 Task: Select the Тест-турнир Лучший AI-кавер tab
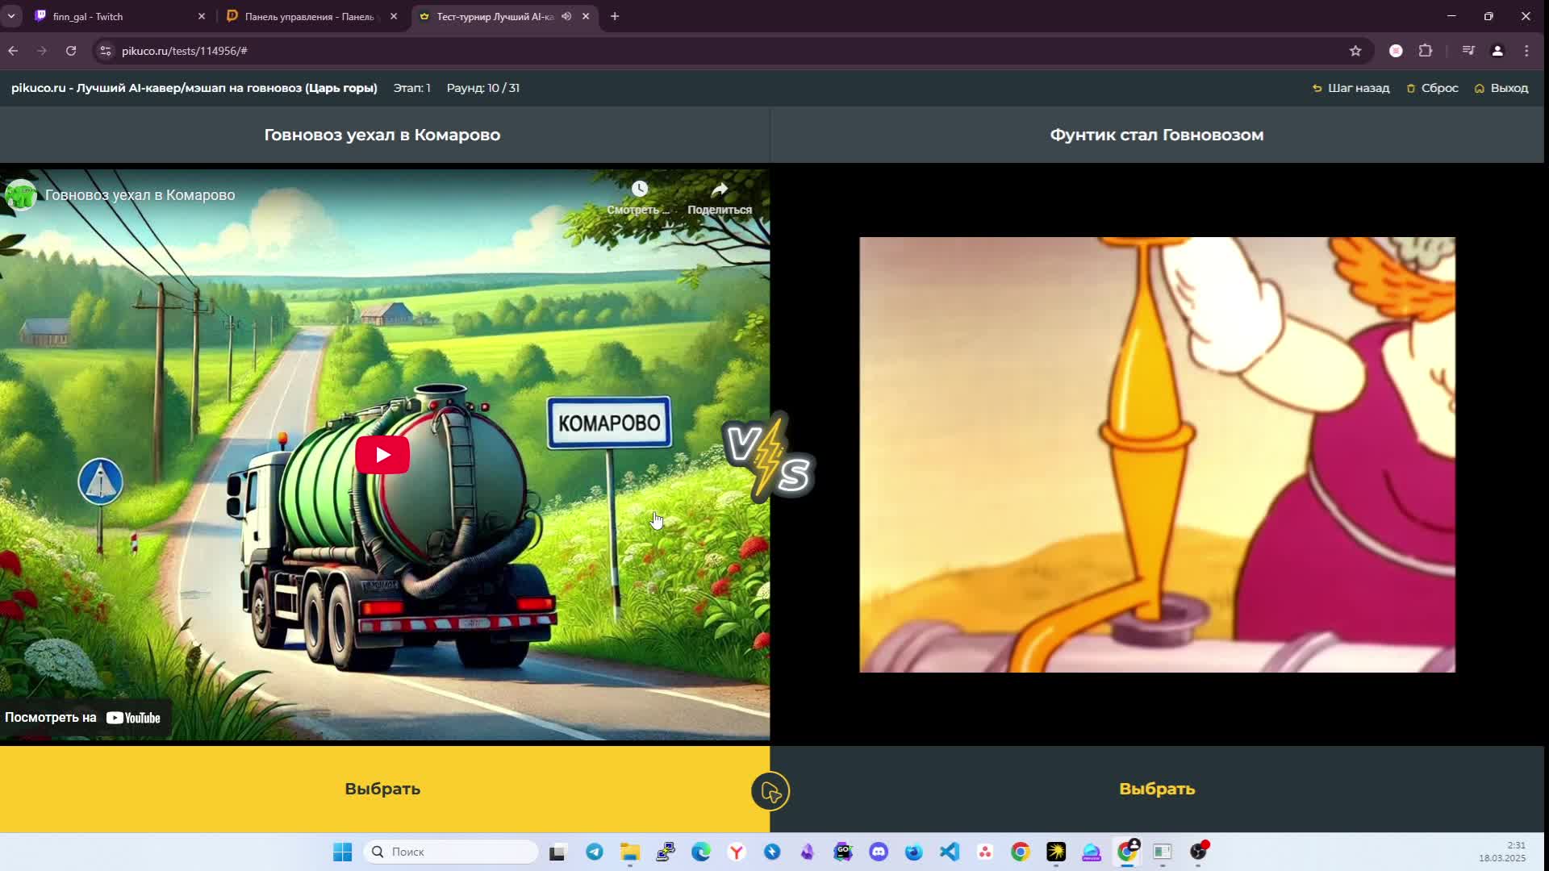pyautogui.click(x=495, y=16)
